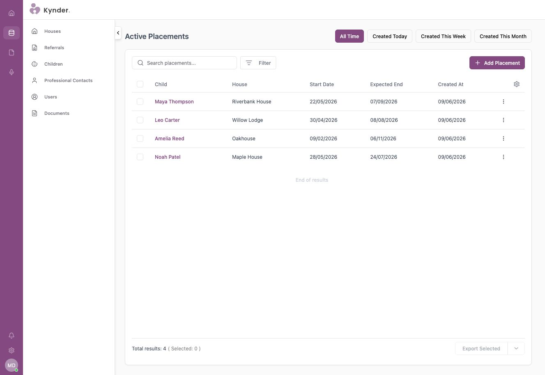Click expected end date 08/08/2026
Screen dimensions: 545x375
tap(384, 120)
